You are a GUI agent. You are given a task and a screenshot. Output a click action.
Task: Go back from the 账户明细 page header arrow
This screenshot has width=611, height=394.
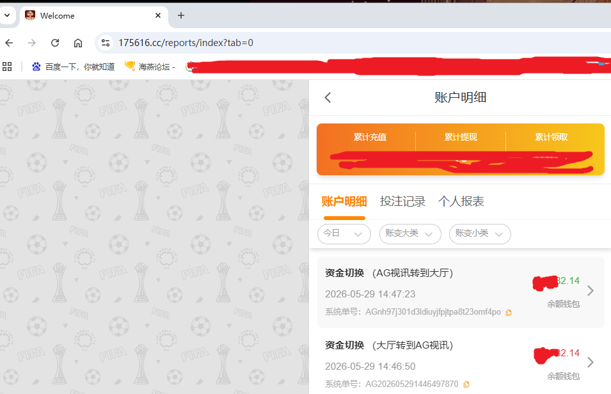click(x=328, y=97)
